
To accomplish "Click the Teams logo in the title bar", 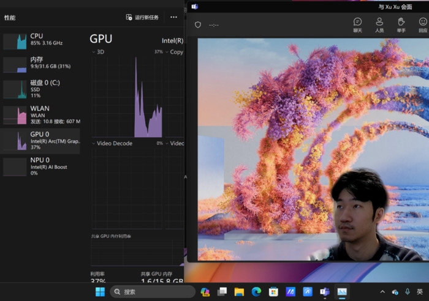I will pyautogui.click(x=194, y=7).
